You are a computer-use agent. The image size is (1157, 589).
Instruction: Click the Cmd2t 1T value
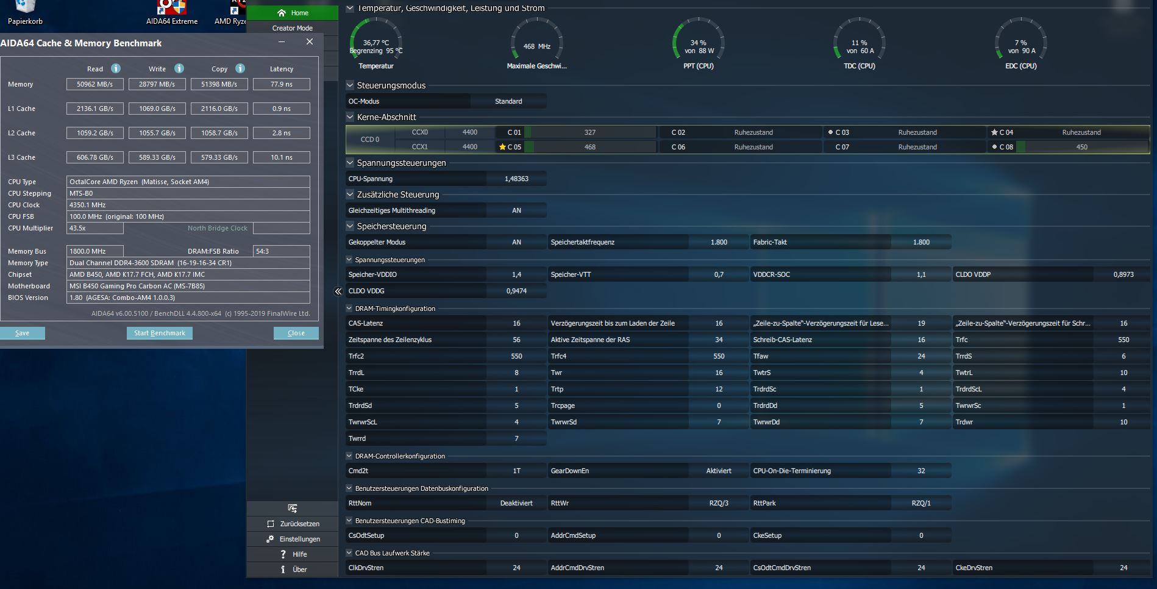[x=516, y=471]
